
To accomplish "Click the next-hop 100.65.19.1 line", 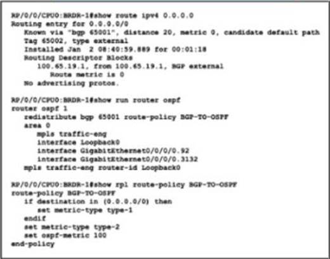I will [x=130, y=66].
